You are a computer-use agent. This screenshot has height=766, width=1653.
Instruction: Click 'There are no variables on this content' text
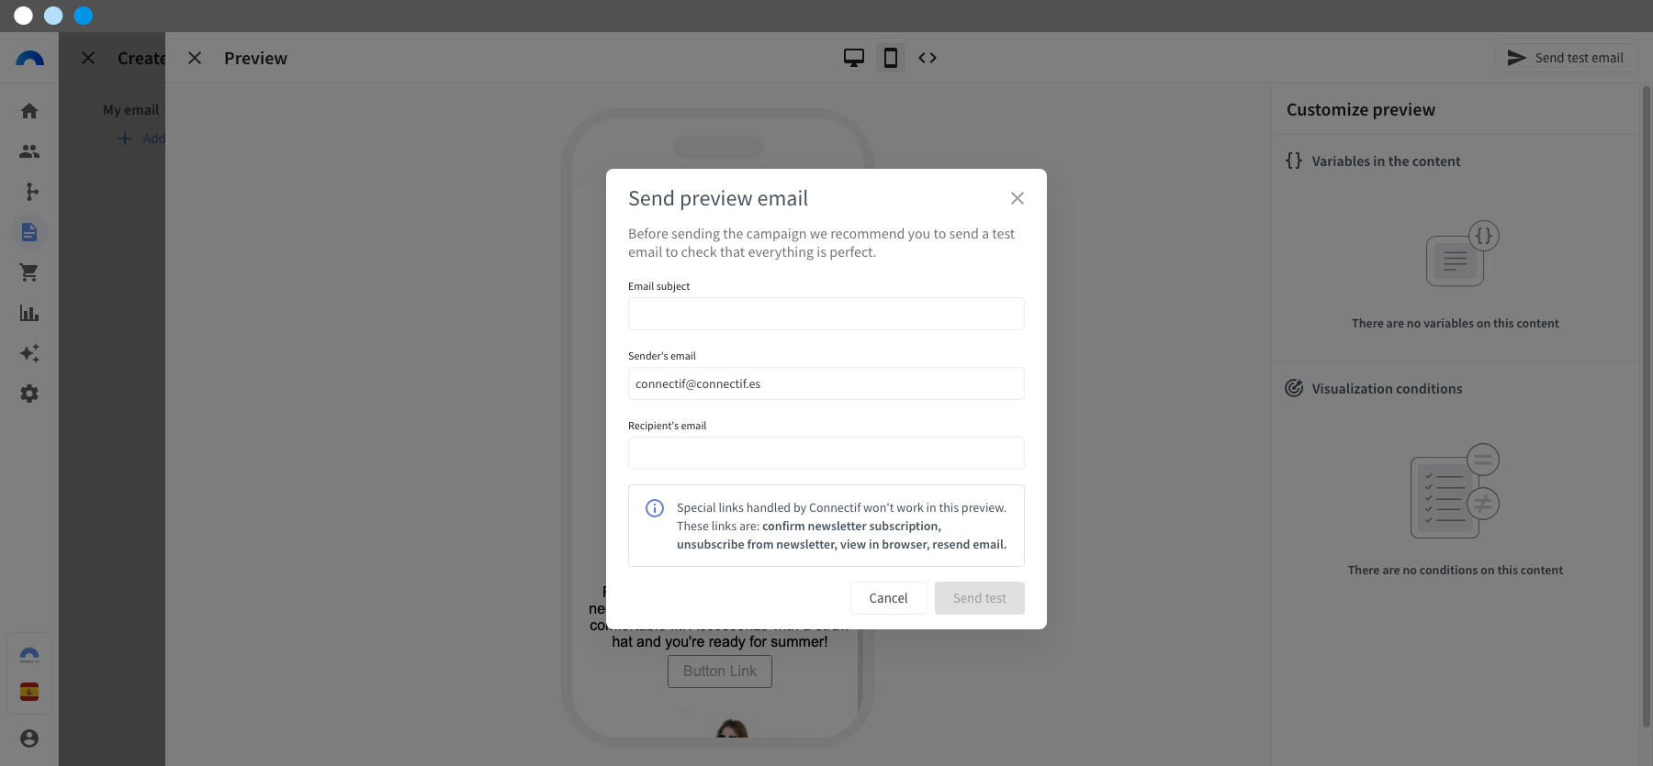click(1455, 324)
